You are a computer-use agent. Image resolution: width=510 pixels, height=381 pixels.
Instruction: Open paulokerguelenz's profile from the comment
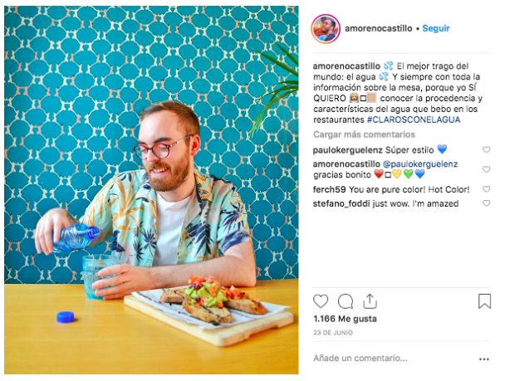coord(348,150)
